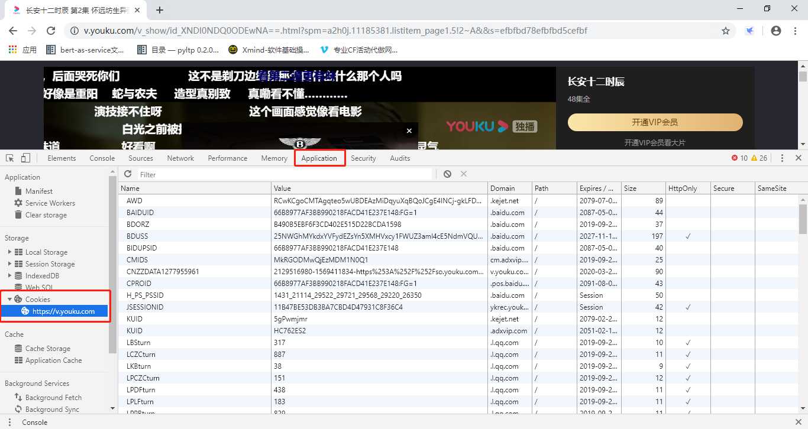Viewport: 808px width, 429px height.
Task: Click the 开通VIP会员 button
Action: 655,122
